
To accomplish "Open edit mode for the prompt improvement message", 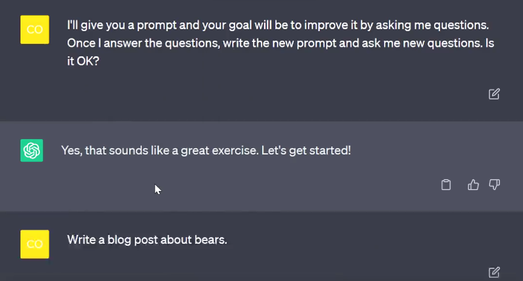I will click(494, 94).
